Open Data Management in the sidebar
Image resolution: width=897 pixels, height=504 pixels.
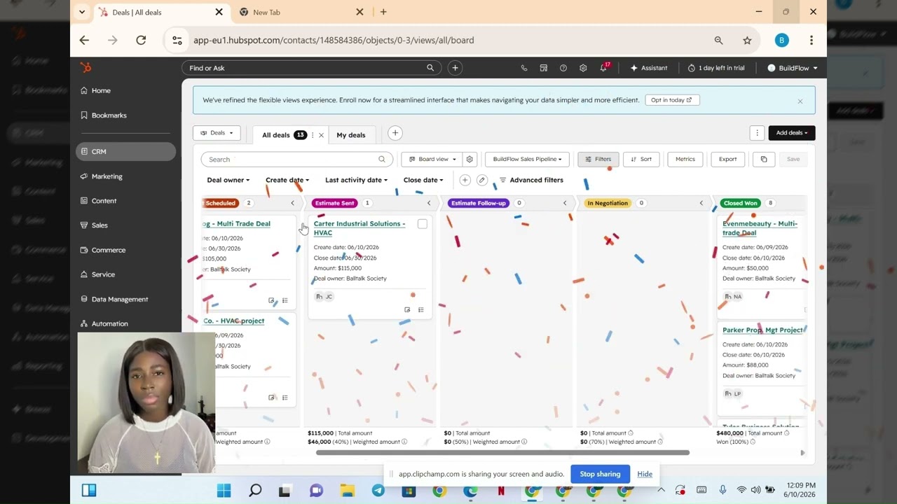(x=120, y=299)
